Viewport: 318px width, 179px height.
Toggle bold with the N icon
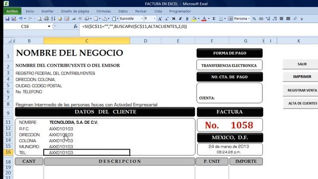(x=173, y=19)
